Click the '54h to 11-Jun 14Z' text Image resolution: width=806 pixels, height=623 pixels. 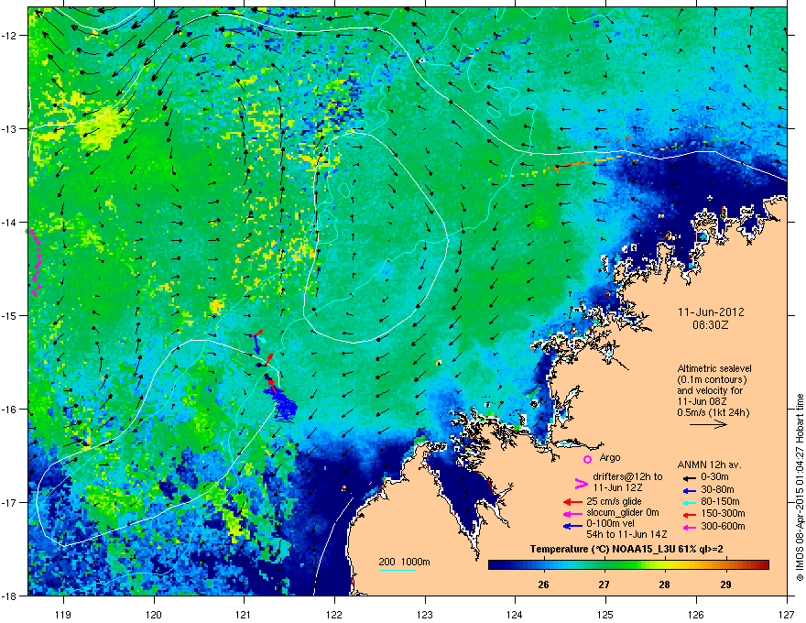pyautogui.click(x=626, y=534)
